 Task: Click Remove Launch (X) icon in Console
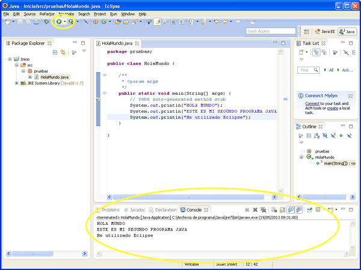pos(255,210)
